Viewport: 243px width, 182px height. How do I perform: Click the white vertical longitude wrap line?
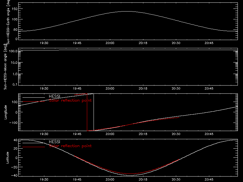(94, 112)
